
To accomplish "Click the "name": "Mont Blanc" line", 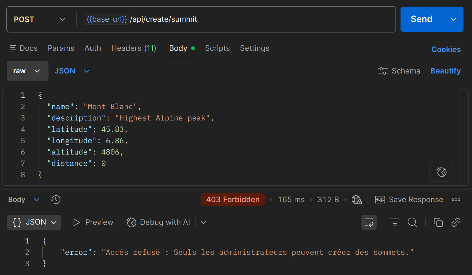I will click(94, 107).
